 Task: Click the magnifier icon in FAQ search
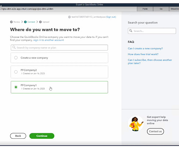(x=131, y=31)
